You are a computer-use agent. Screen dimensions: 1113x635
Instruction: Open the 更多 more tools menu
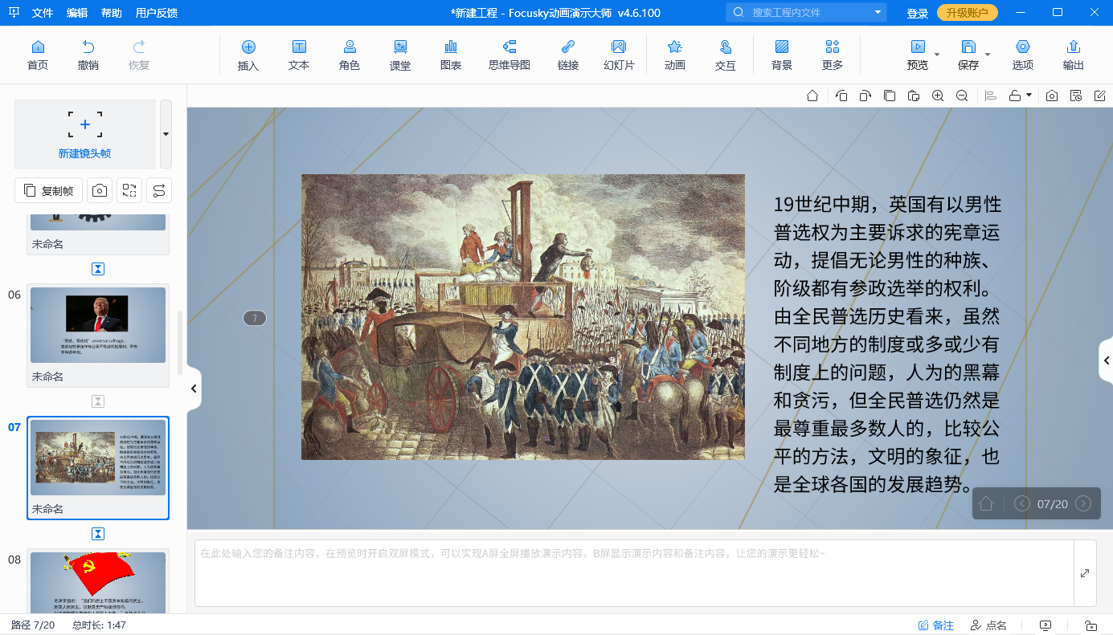coord(833,55)
